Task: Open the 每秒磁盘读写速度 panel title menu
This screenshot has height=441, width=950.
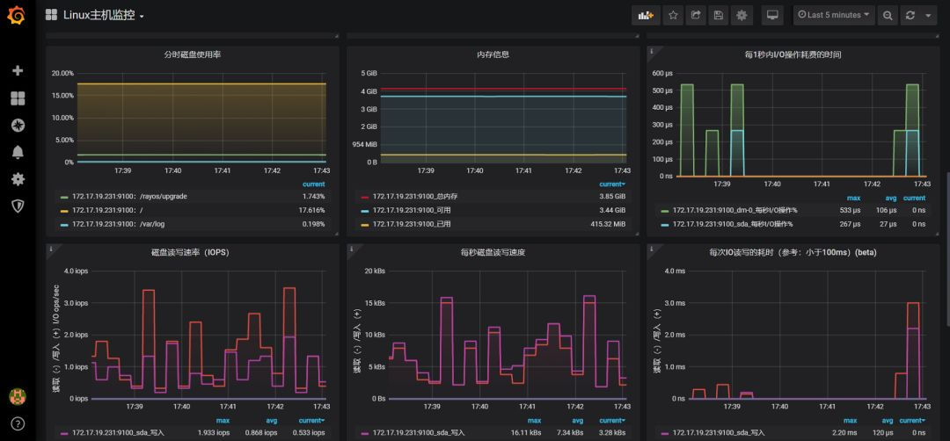Action: coord(493,252)
